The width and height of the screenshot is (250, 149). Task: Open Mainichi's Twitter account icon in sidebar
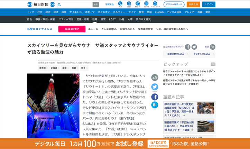(x=194, y=47)
